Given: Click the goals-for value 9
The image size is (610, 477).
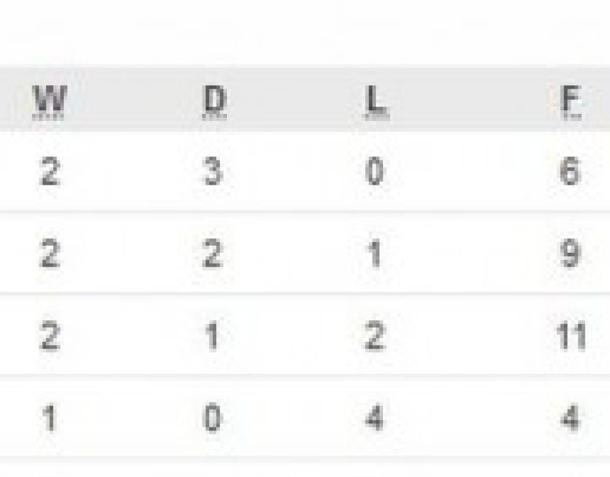Looking at the screenshot, I should [570, 255].
